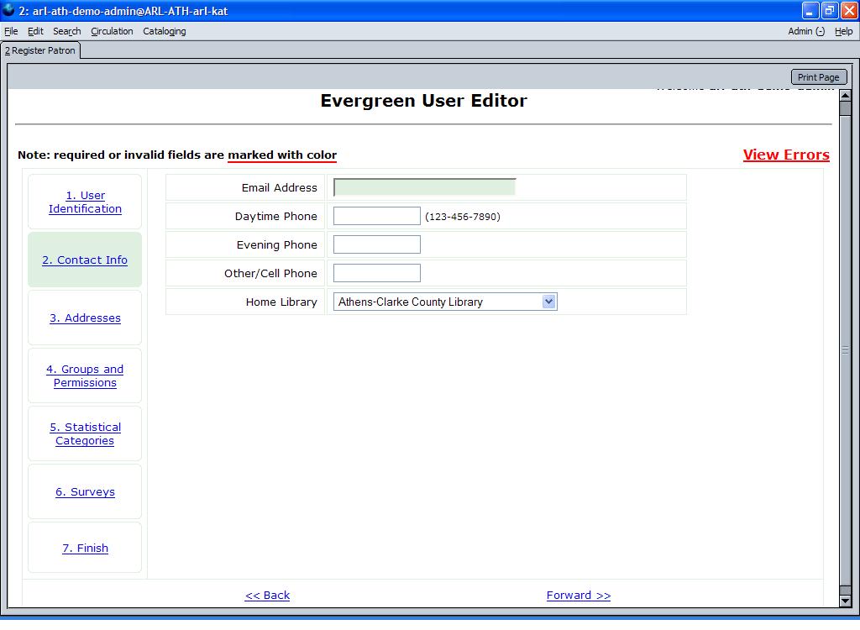Jump to the Surveys section
This screenshot has height=630, width=860.
pyautogui.click(x=85, y=492)
